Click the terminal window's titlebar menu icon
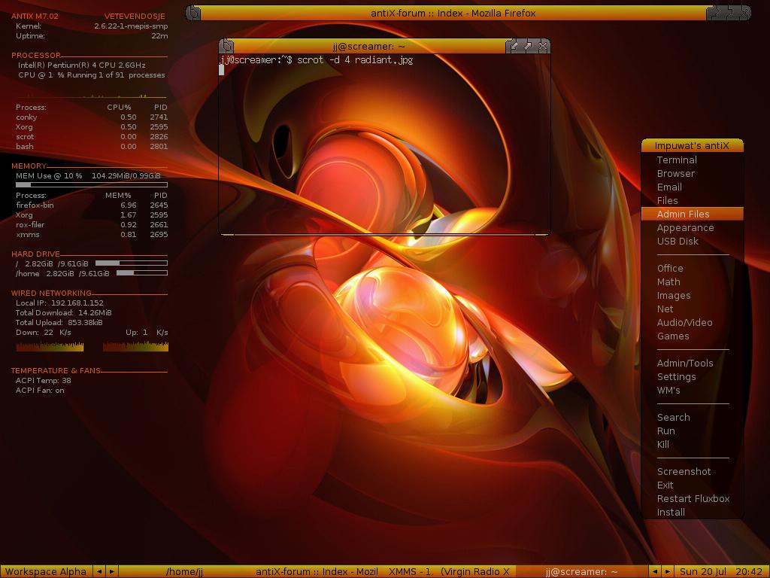The image size is (770, 578). click(226, 46)
